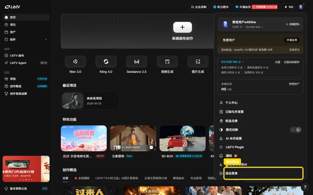Go to 学院 community section
This screenshot has height=195, width=313.
26,79
